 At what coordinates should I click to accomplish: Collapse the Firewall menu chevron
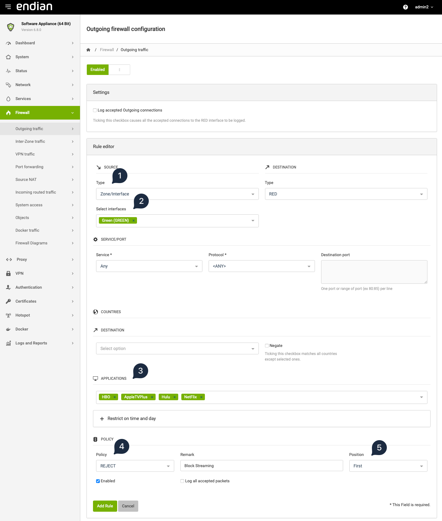(x=73, y=113)
